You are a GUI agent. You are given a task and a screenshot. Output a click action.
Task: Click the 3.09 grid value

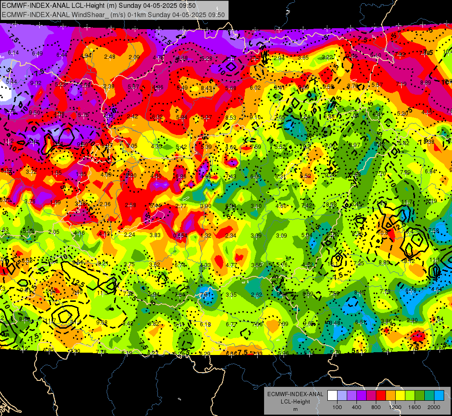281,236
